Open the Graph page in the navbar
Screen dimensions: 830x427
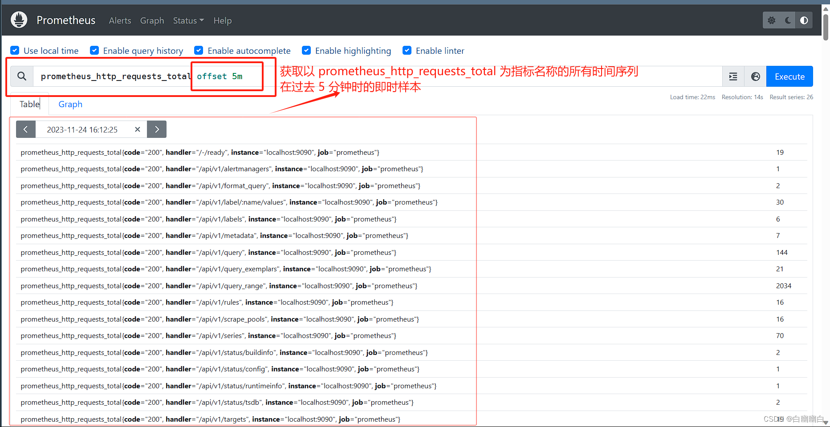click(x=152, y=20)
